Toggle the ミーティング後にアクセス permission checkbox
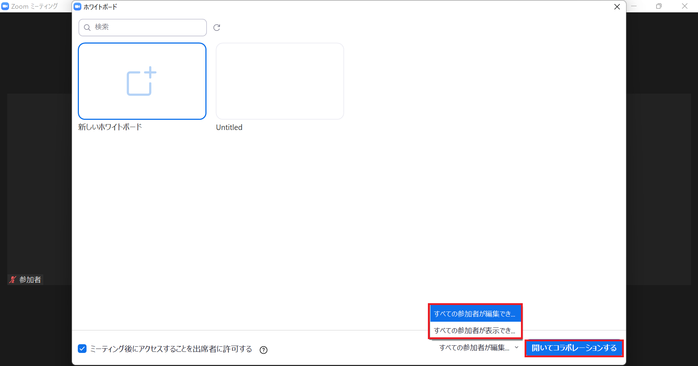 click(x=82, y=349)
